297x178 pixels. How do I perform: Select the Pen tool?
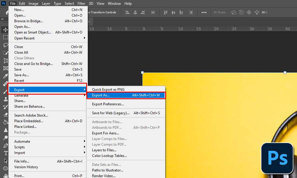(6, 145)
